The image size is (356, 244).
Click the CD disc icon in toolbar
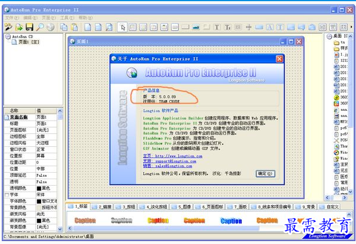click(51, 27)
